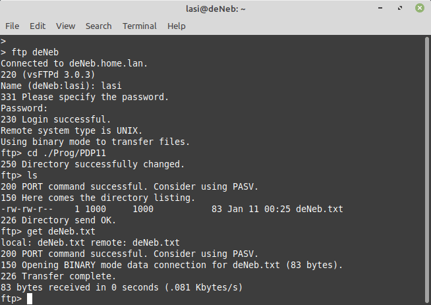Click the deNeb.txt filename in directory listing

pos(319,209)
